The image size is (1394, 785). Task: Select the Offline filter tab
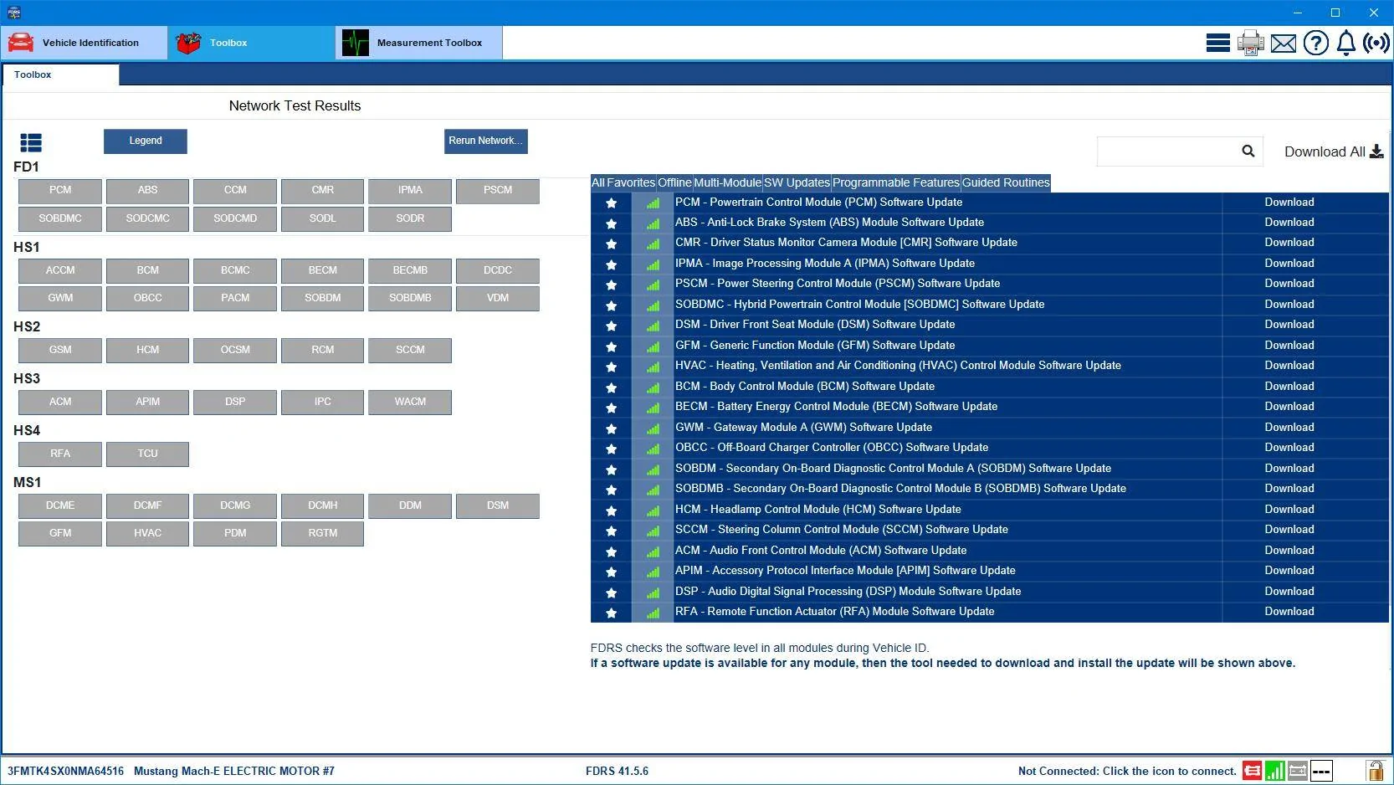[674, 182]
